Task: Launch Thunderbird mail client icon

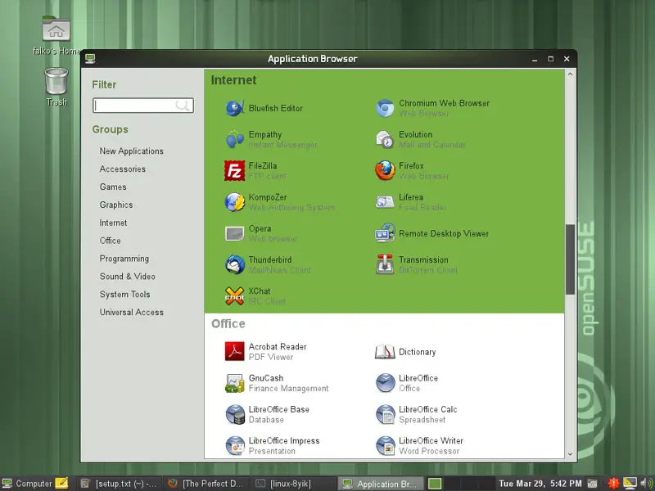Action: [235, 264]
